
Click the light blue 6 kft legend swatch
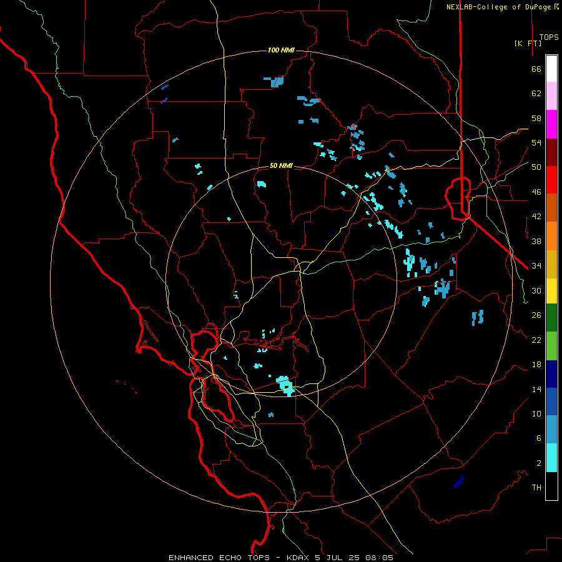[551, 430]
